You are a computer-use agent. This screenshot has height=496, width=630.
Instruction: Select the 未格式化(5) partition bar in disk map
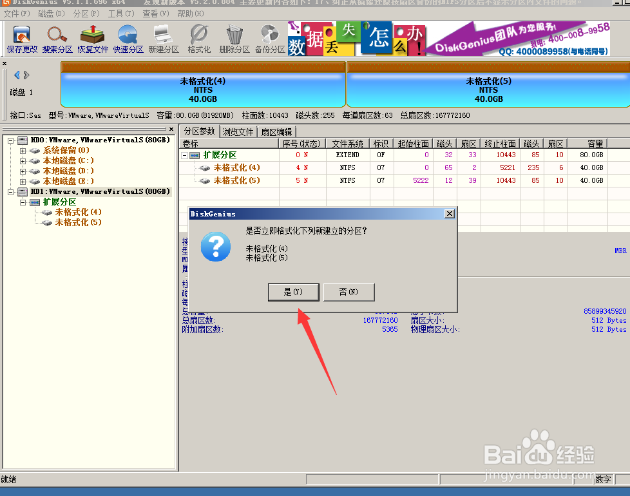tap(488, 84)
